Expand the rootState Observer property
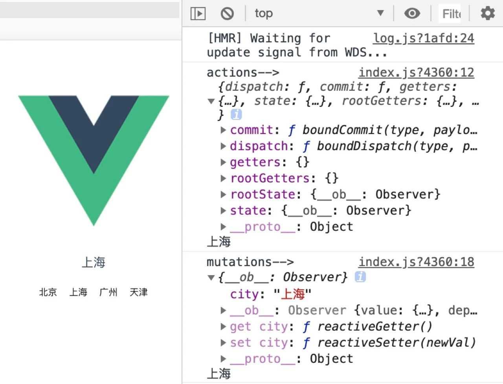This screenshot has height=384, width=503. [x=223, y=195]
